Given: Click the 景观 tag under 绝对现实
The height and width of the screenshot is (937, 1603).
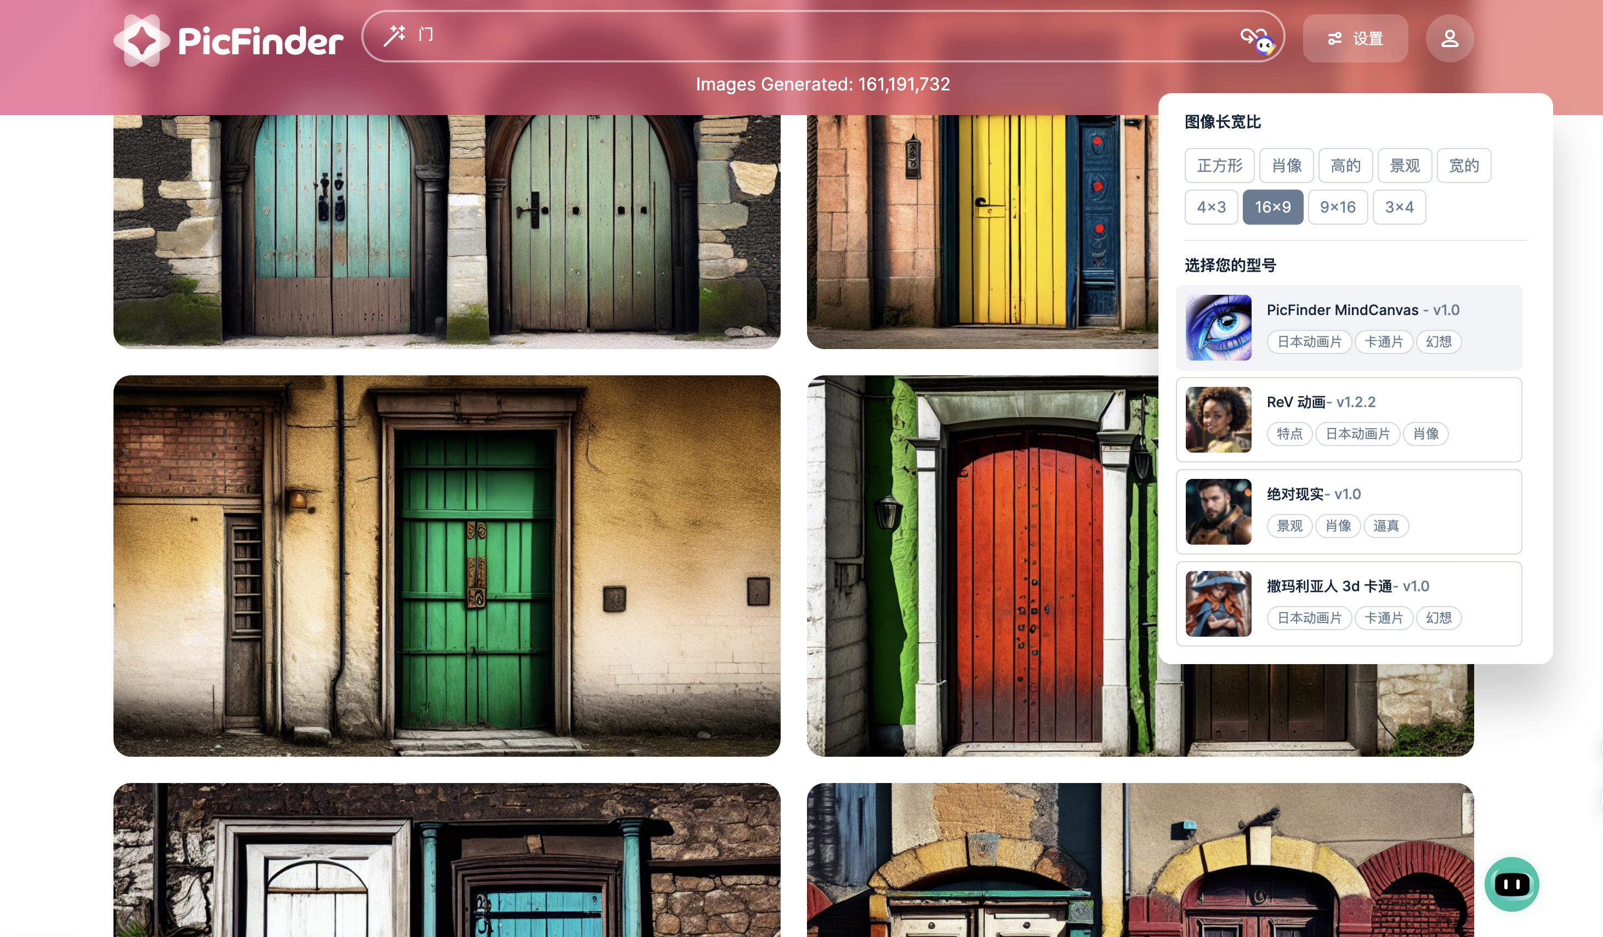Looking at the screenshot, I should (x=1289, y=527).
